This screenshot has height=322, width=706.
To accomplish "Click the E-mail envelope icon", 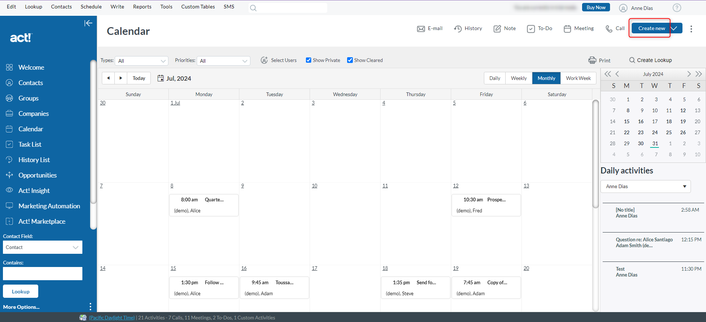I will pyautogui.click(x=421, y=29).
